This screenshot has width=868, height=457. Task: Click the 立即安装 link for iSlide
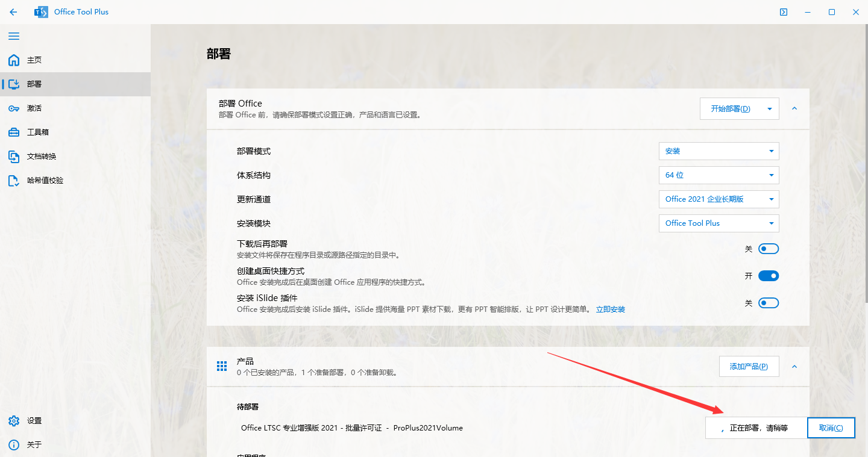point(610,309)
